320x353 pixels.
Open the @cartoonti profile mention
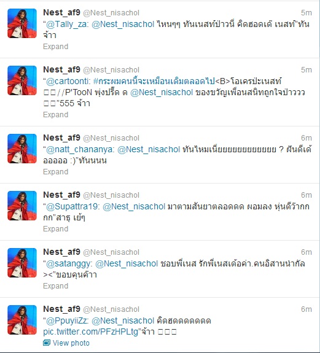68,81
